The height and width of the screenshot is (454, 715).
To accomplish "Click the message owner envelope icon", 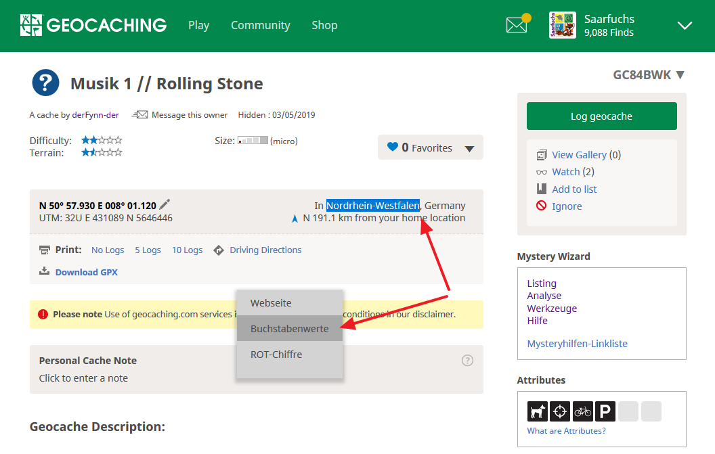I will [x=140, y=114].
